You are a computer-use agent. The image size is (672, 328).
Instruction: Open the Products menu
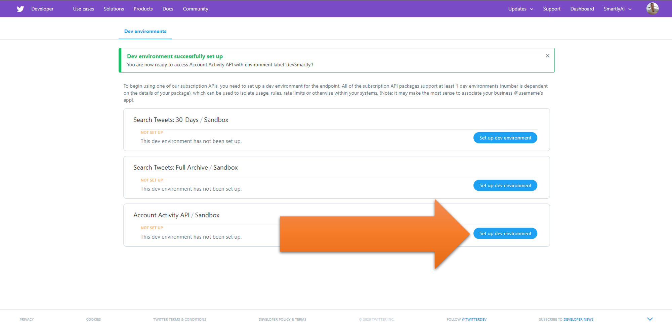point(143,9)
